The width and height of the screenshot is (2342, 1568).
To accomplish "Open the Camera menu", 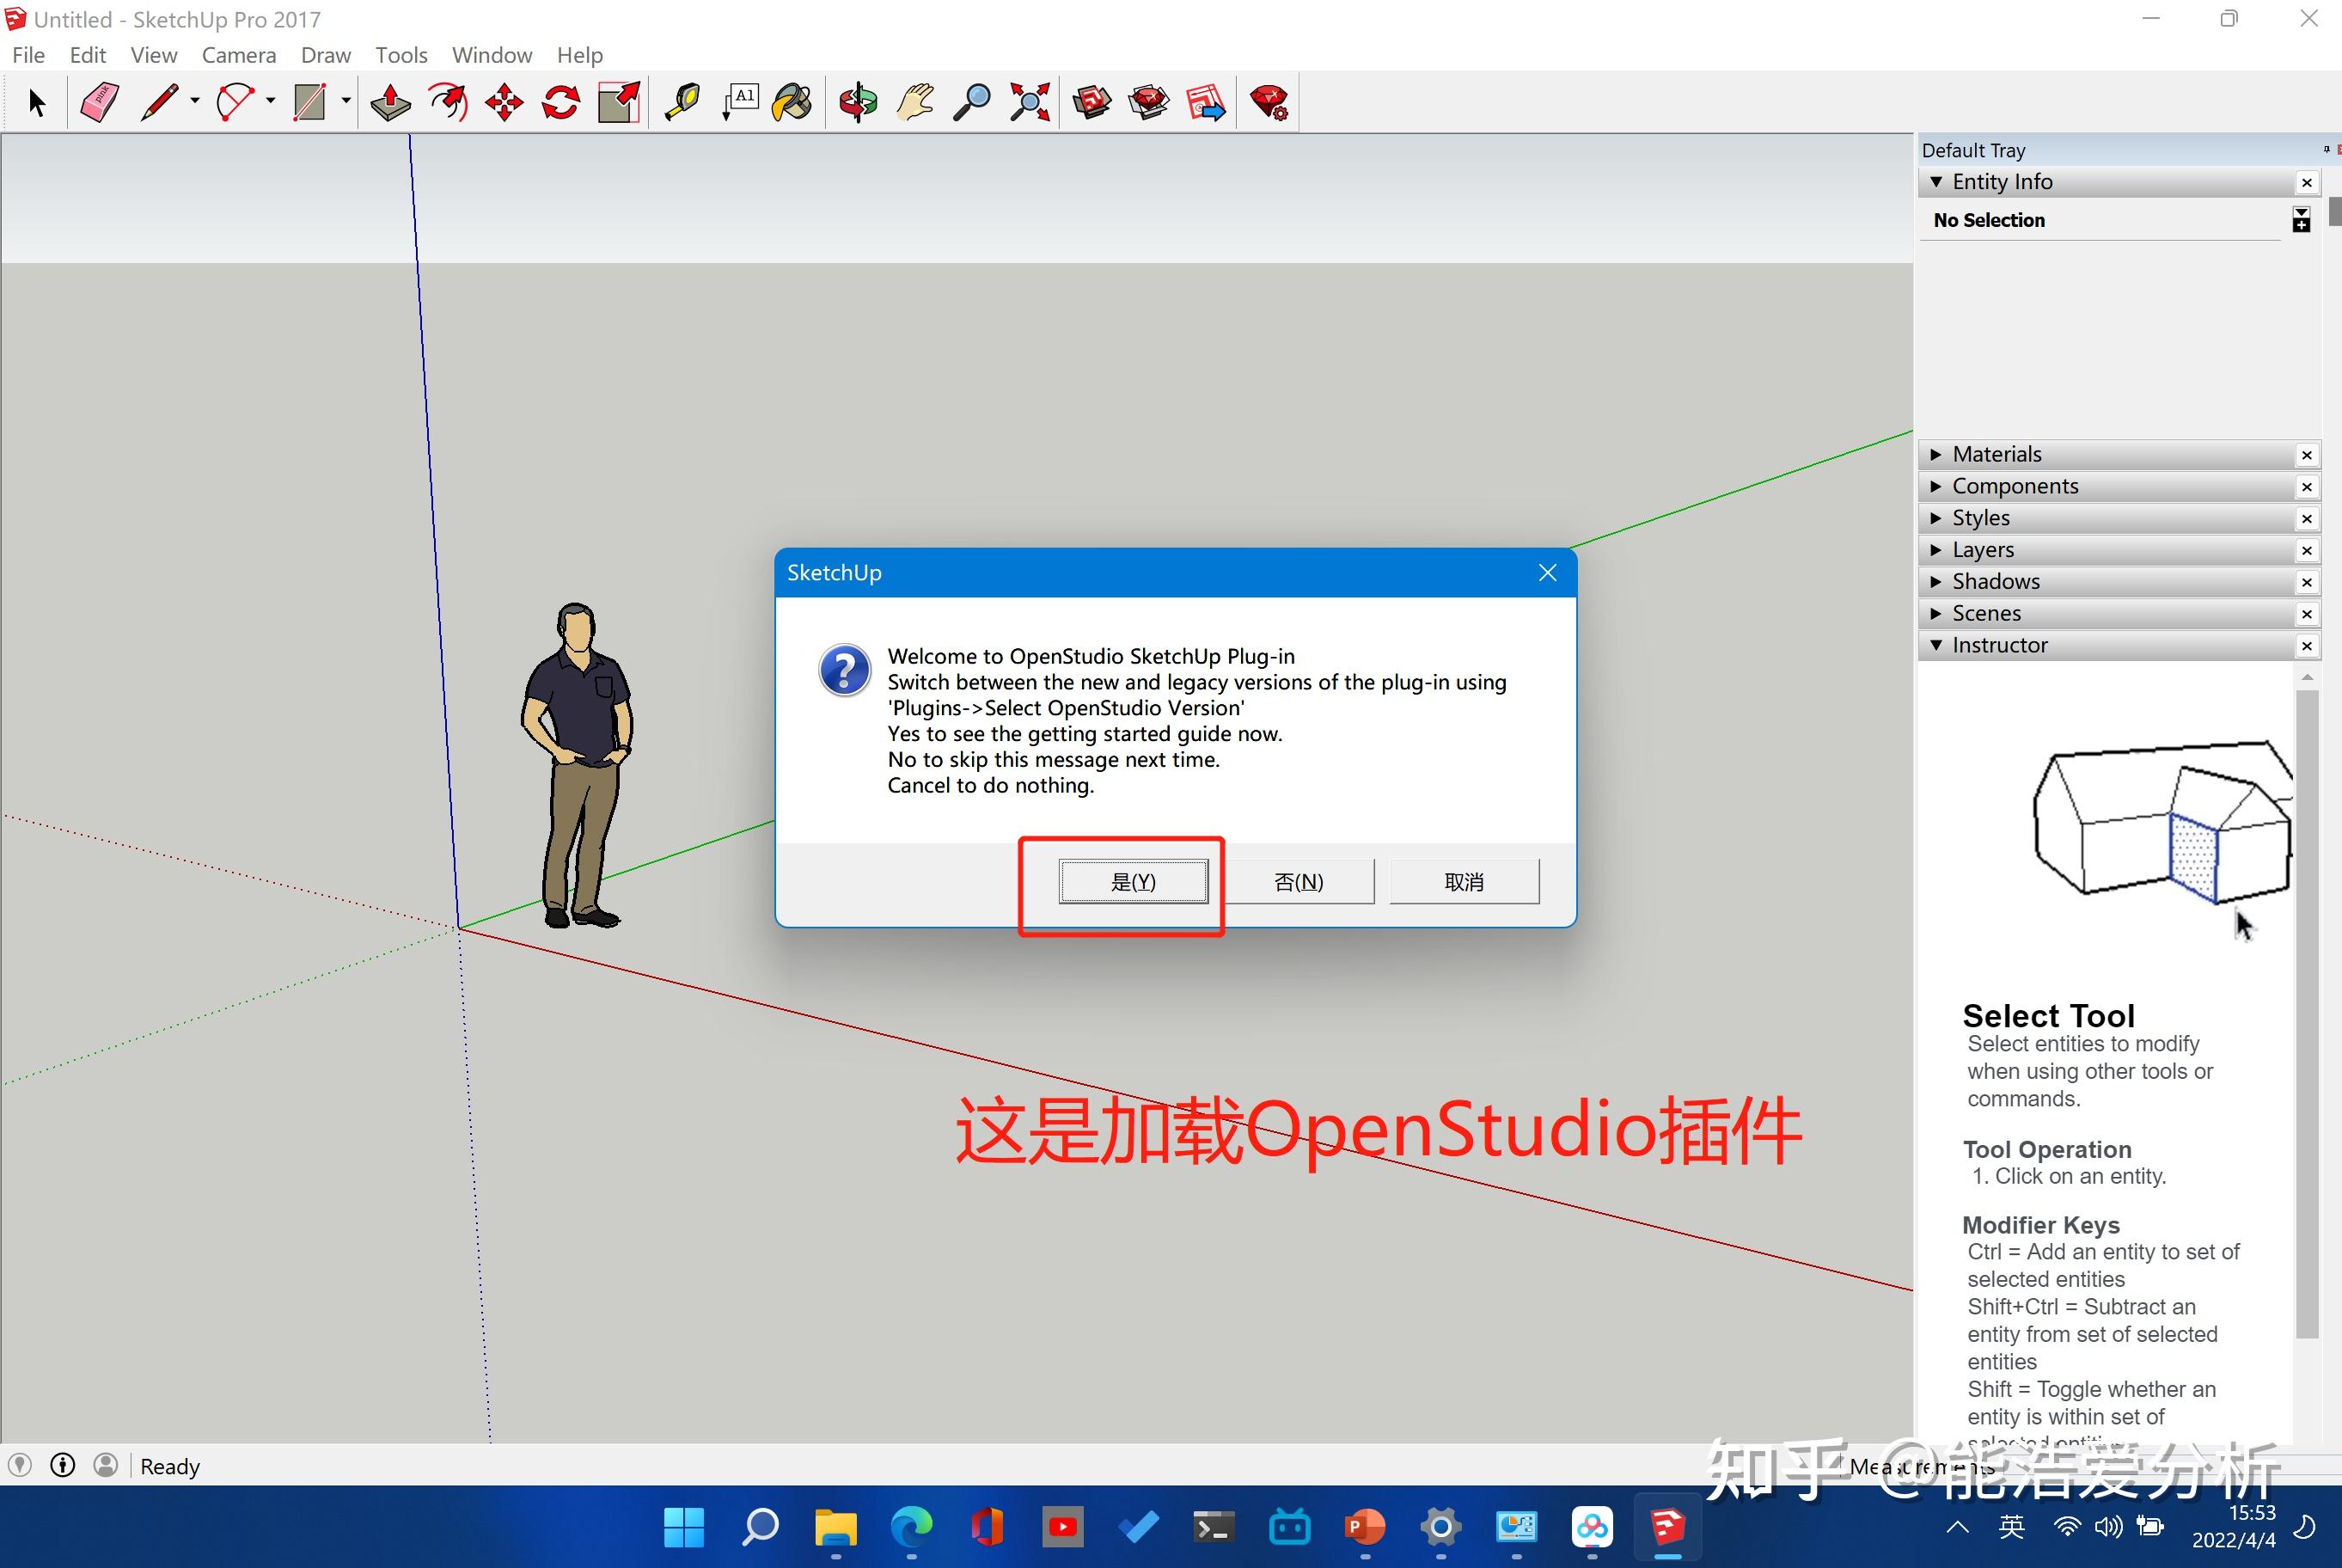I will 238,55.
